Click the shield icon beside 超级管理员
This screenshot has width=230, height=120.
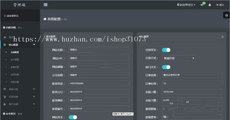pos(178,5)
